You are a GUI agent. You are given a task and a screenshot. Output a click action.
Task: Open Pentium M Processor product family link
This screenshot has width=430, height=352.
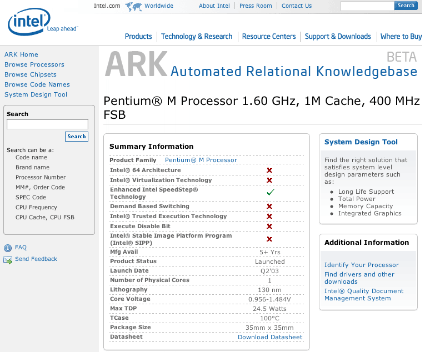(201, 160)
